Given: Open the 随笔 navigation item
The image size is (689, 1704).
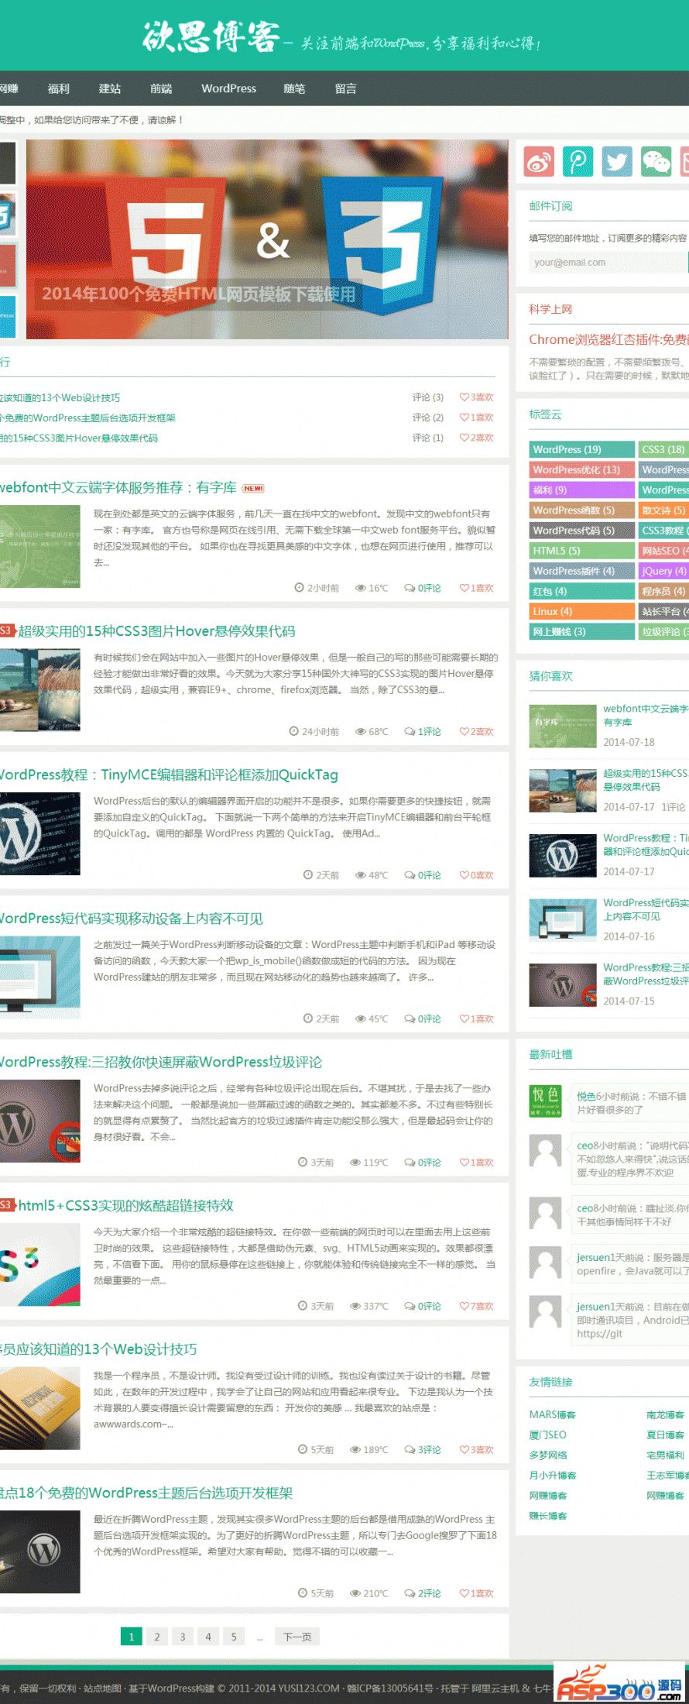Looking at the screenshot, I should (294, 88).
